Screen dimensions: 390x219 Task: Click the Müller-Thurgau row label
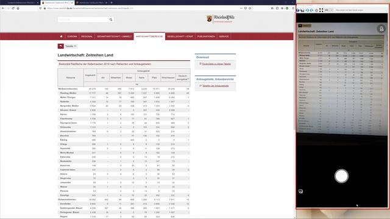pos(68,97)
